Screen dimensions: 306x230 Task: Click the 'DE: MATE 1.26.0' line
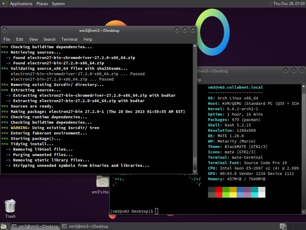(x=226, y=136)
